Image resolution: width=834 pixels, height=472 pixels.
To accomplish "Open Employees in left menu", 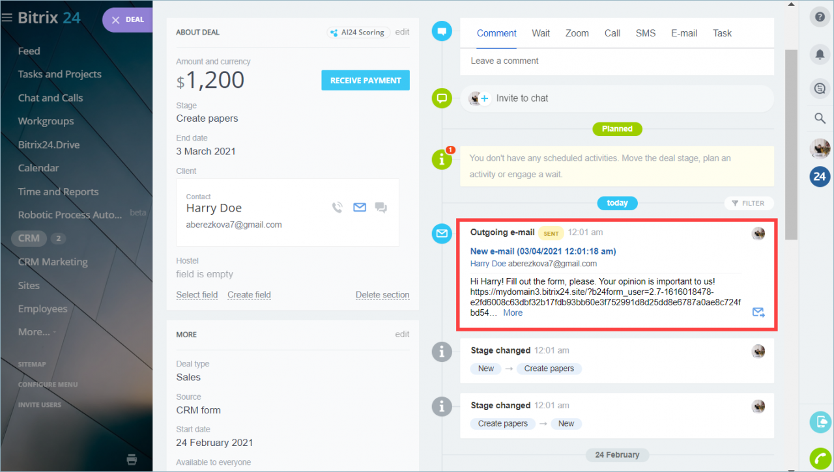I will (42, 309).
